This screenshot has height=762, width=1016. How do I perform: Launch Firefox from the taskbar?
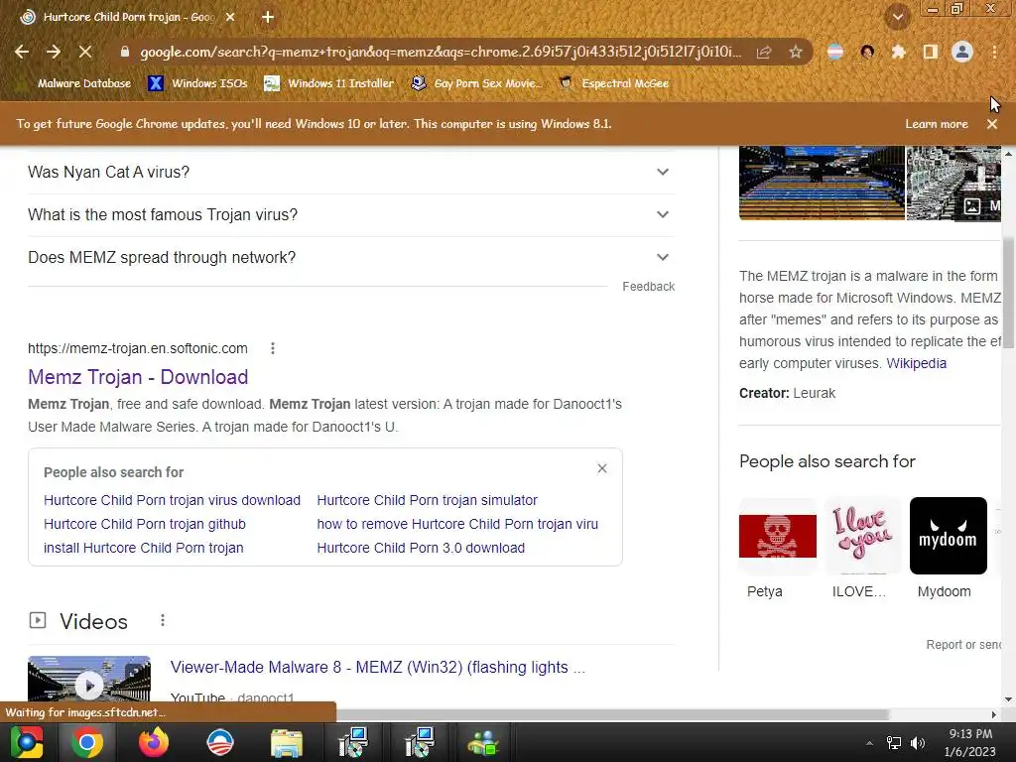coord(154,742)
